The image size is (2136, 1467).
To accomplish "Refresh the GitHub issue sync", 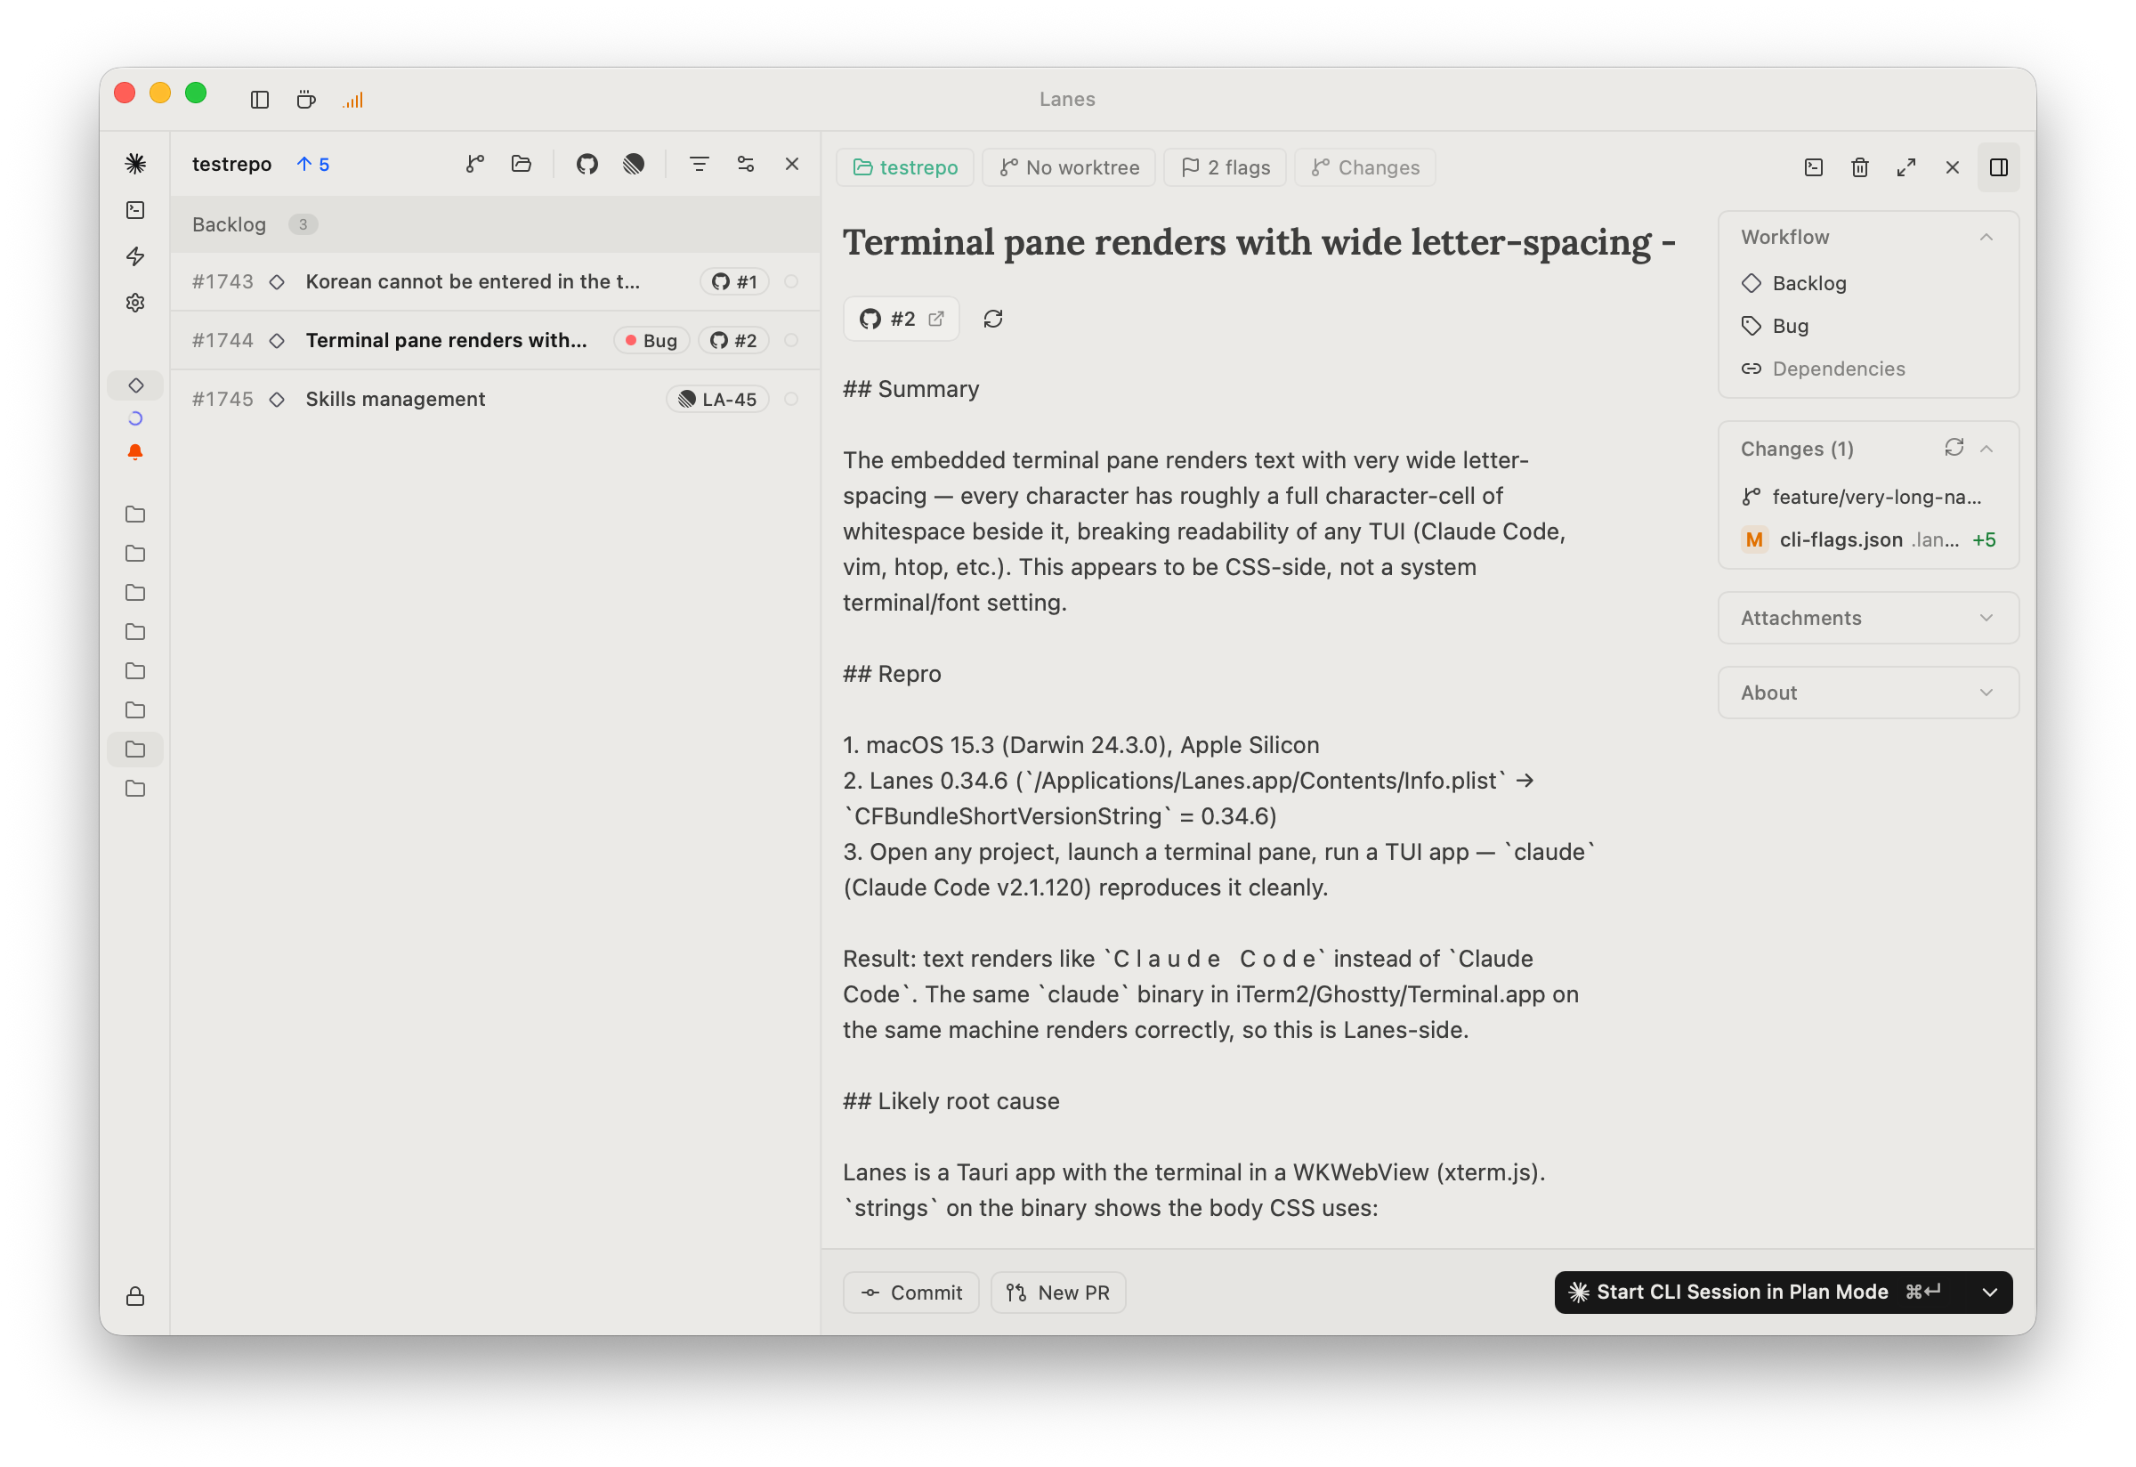I will pos(992,319).
